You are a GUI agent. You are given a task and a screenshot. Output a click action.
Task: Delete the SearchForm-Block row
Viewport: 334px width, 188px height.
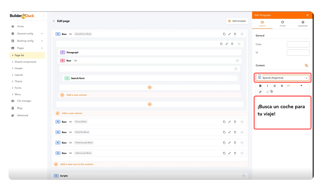[x=235, y=34]
